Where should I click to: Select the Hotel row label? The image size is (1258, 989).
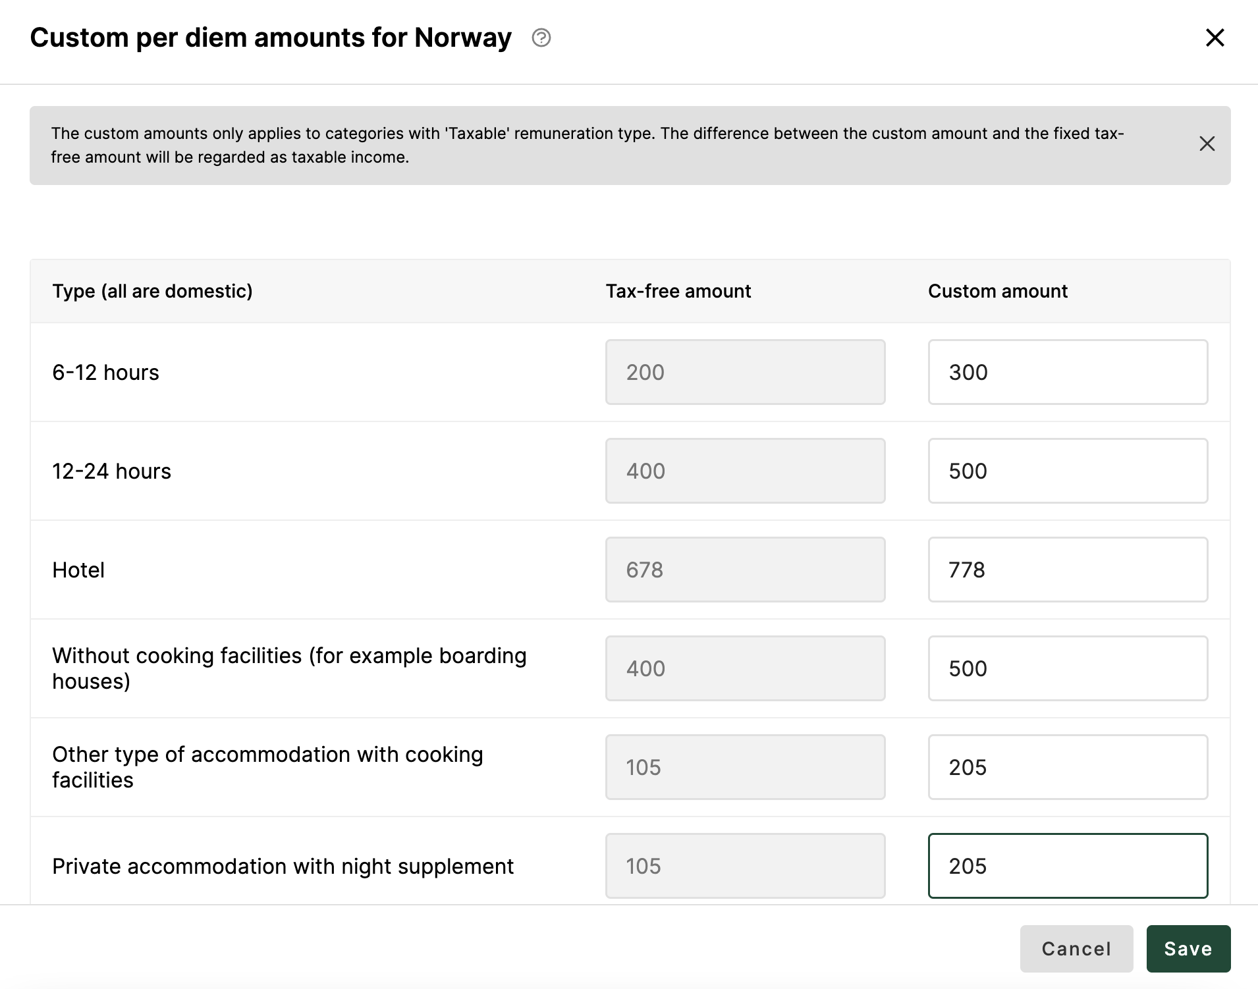pos(78,570)
